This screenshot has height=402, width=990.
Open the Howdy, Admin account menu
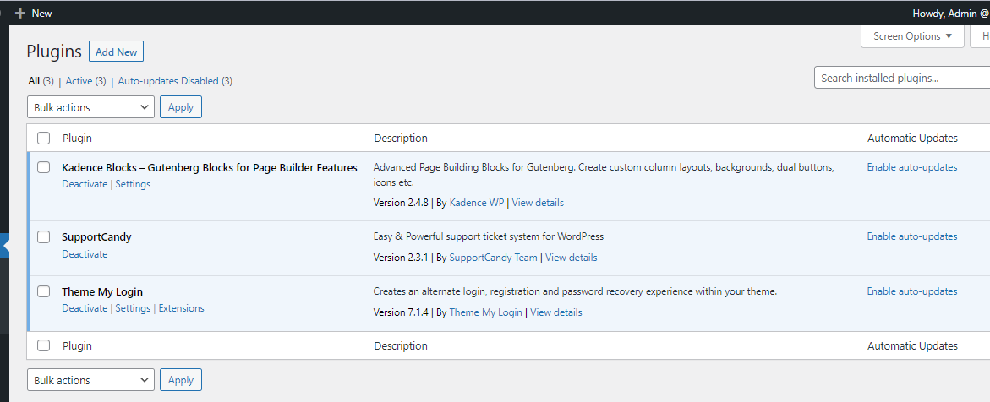pyautogui.click(x=951, y=14)
